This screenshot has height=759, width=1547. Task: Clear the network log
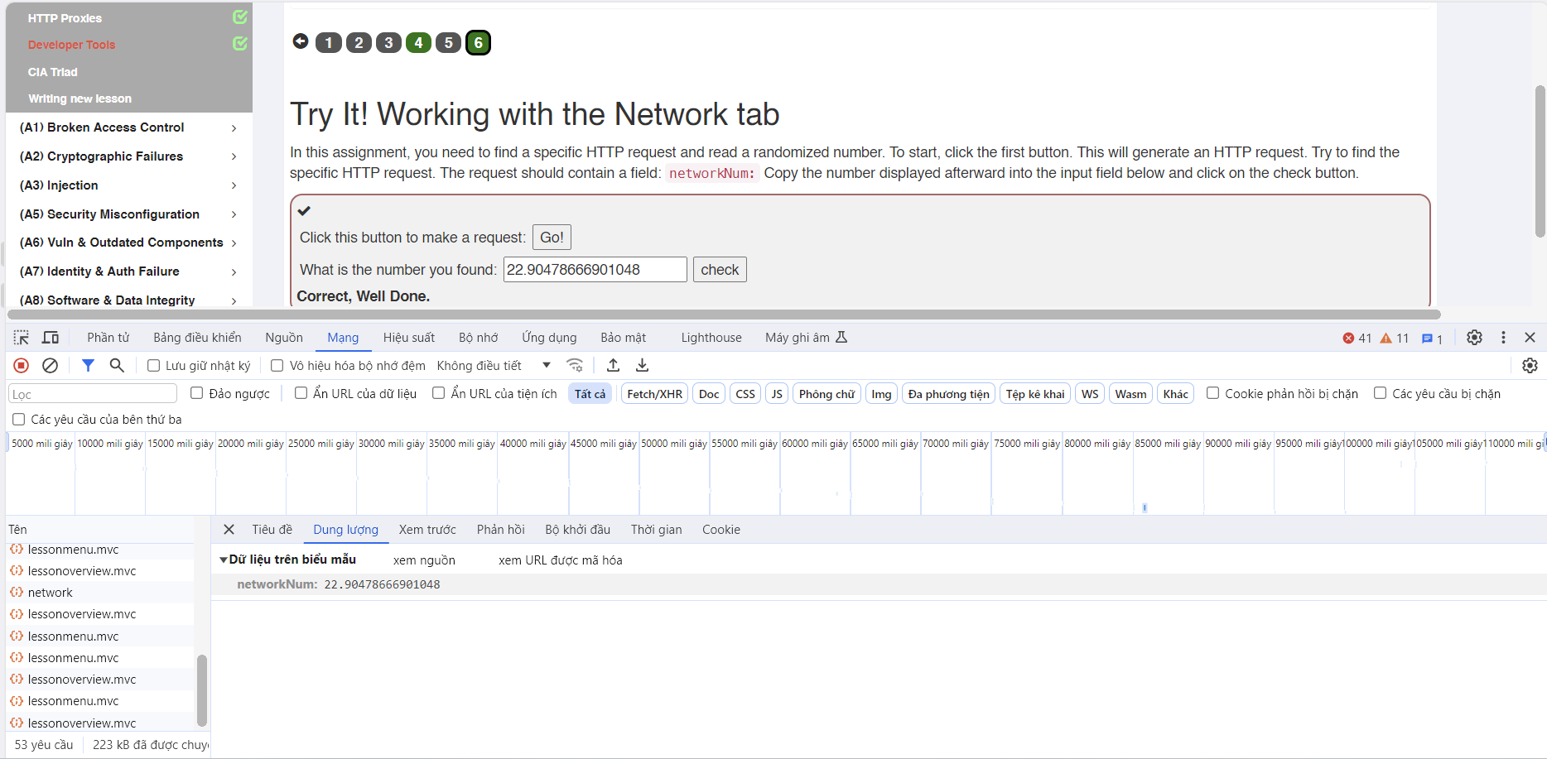pyautogui.click(x=50, y=365)
